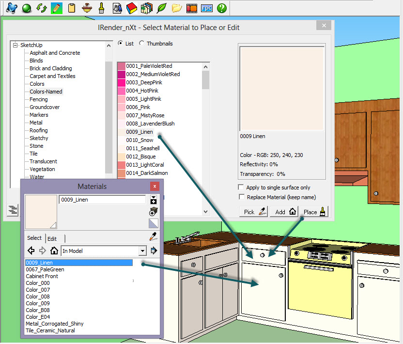Screen dimensions: 403x344
Task: Enable Apply to single surface only
Action: point(241,188)
